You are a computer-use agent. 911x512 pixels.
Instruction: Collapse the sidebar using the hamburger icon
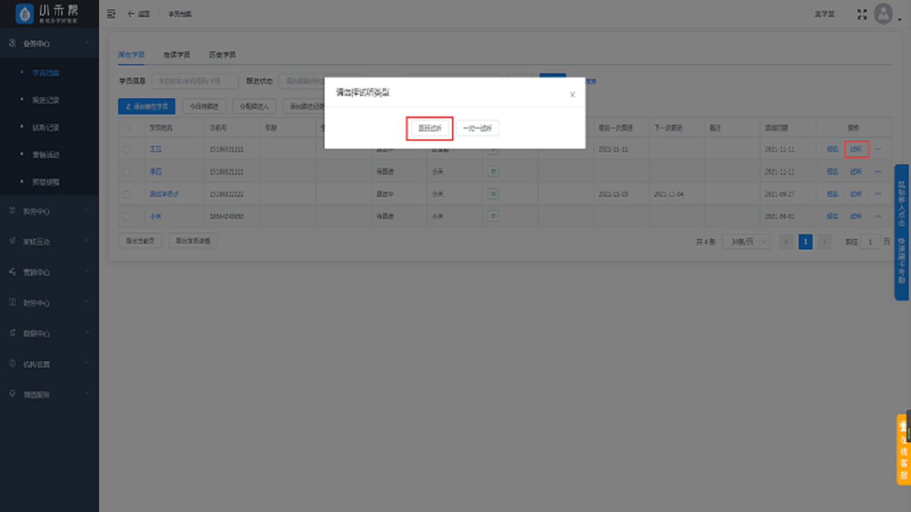111,13
